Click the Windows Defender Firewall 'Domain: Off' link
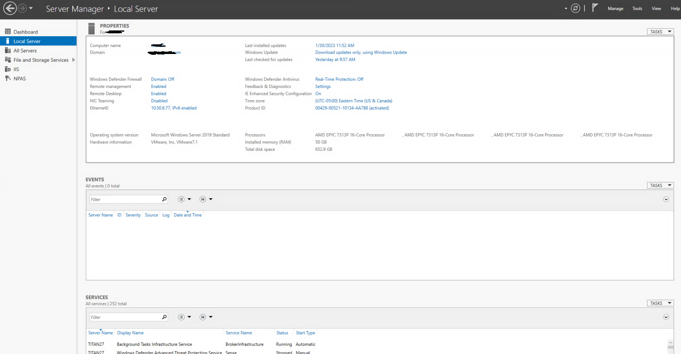 click(163, 79)
